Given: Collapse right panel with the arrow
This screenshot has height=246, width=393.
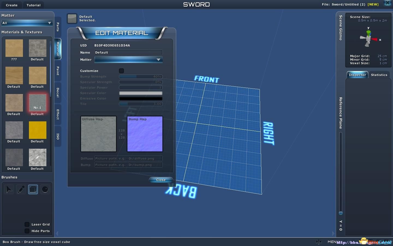Looking at the screenshot, I should pyautogui.click(x=333, y=233).
